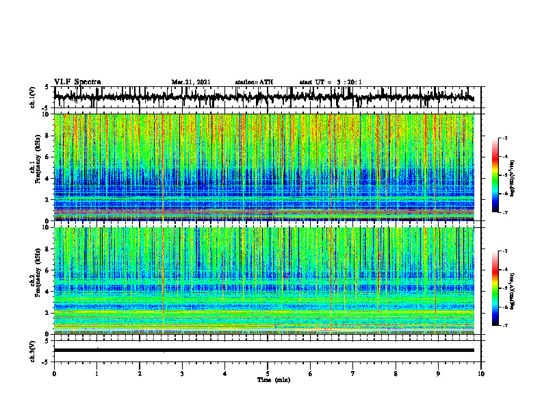
Task: Click time axis tick label "4"
Action: (225, 374)
